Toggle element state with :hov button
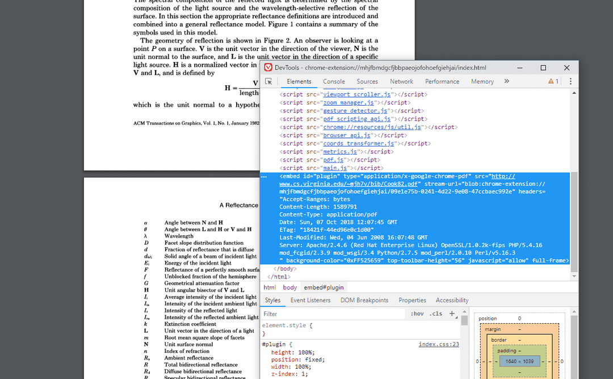The width and height of the screenshot is (613, 379). pyautogui.click(x=418, y=313)
